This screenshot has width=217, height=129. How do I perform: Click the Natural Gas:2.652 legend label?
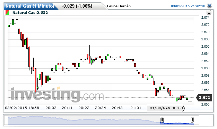click(30, 13)
